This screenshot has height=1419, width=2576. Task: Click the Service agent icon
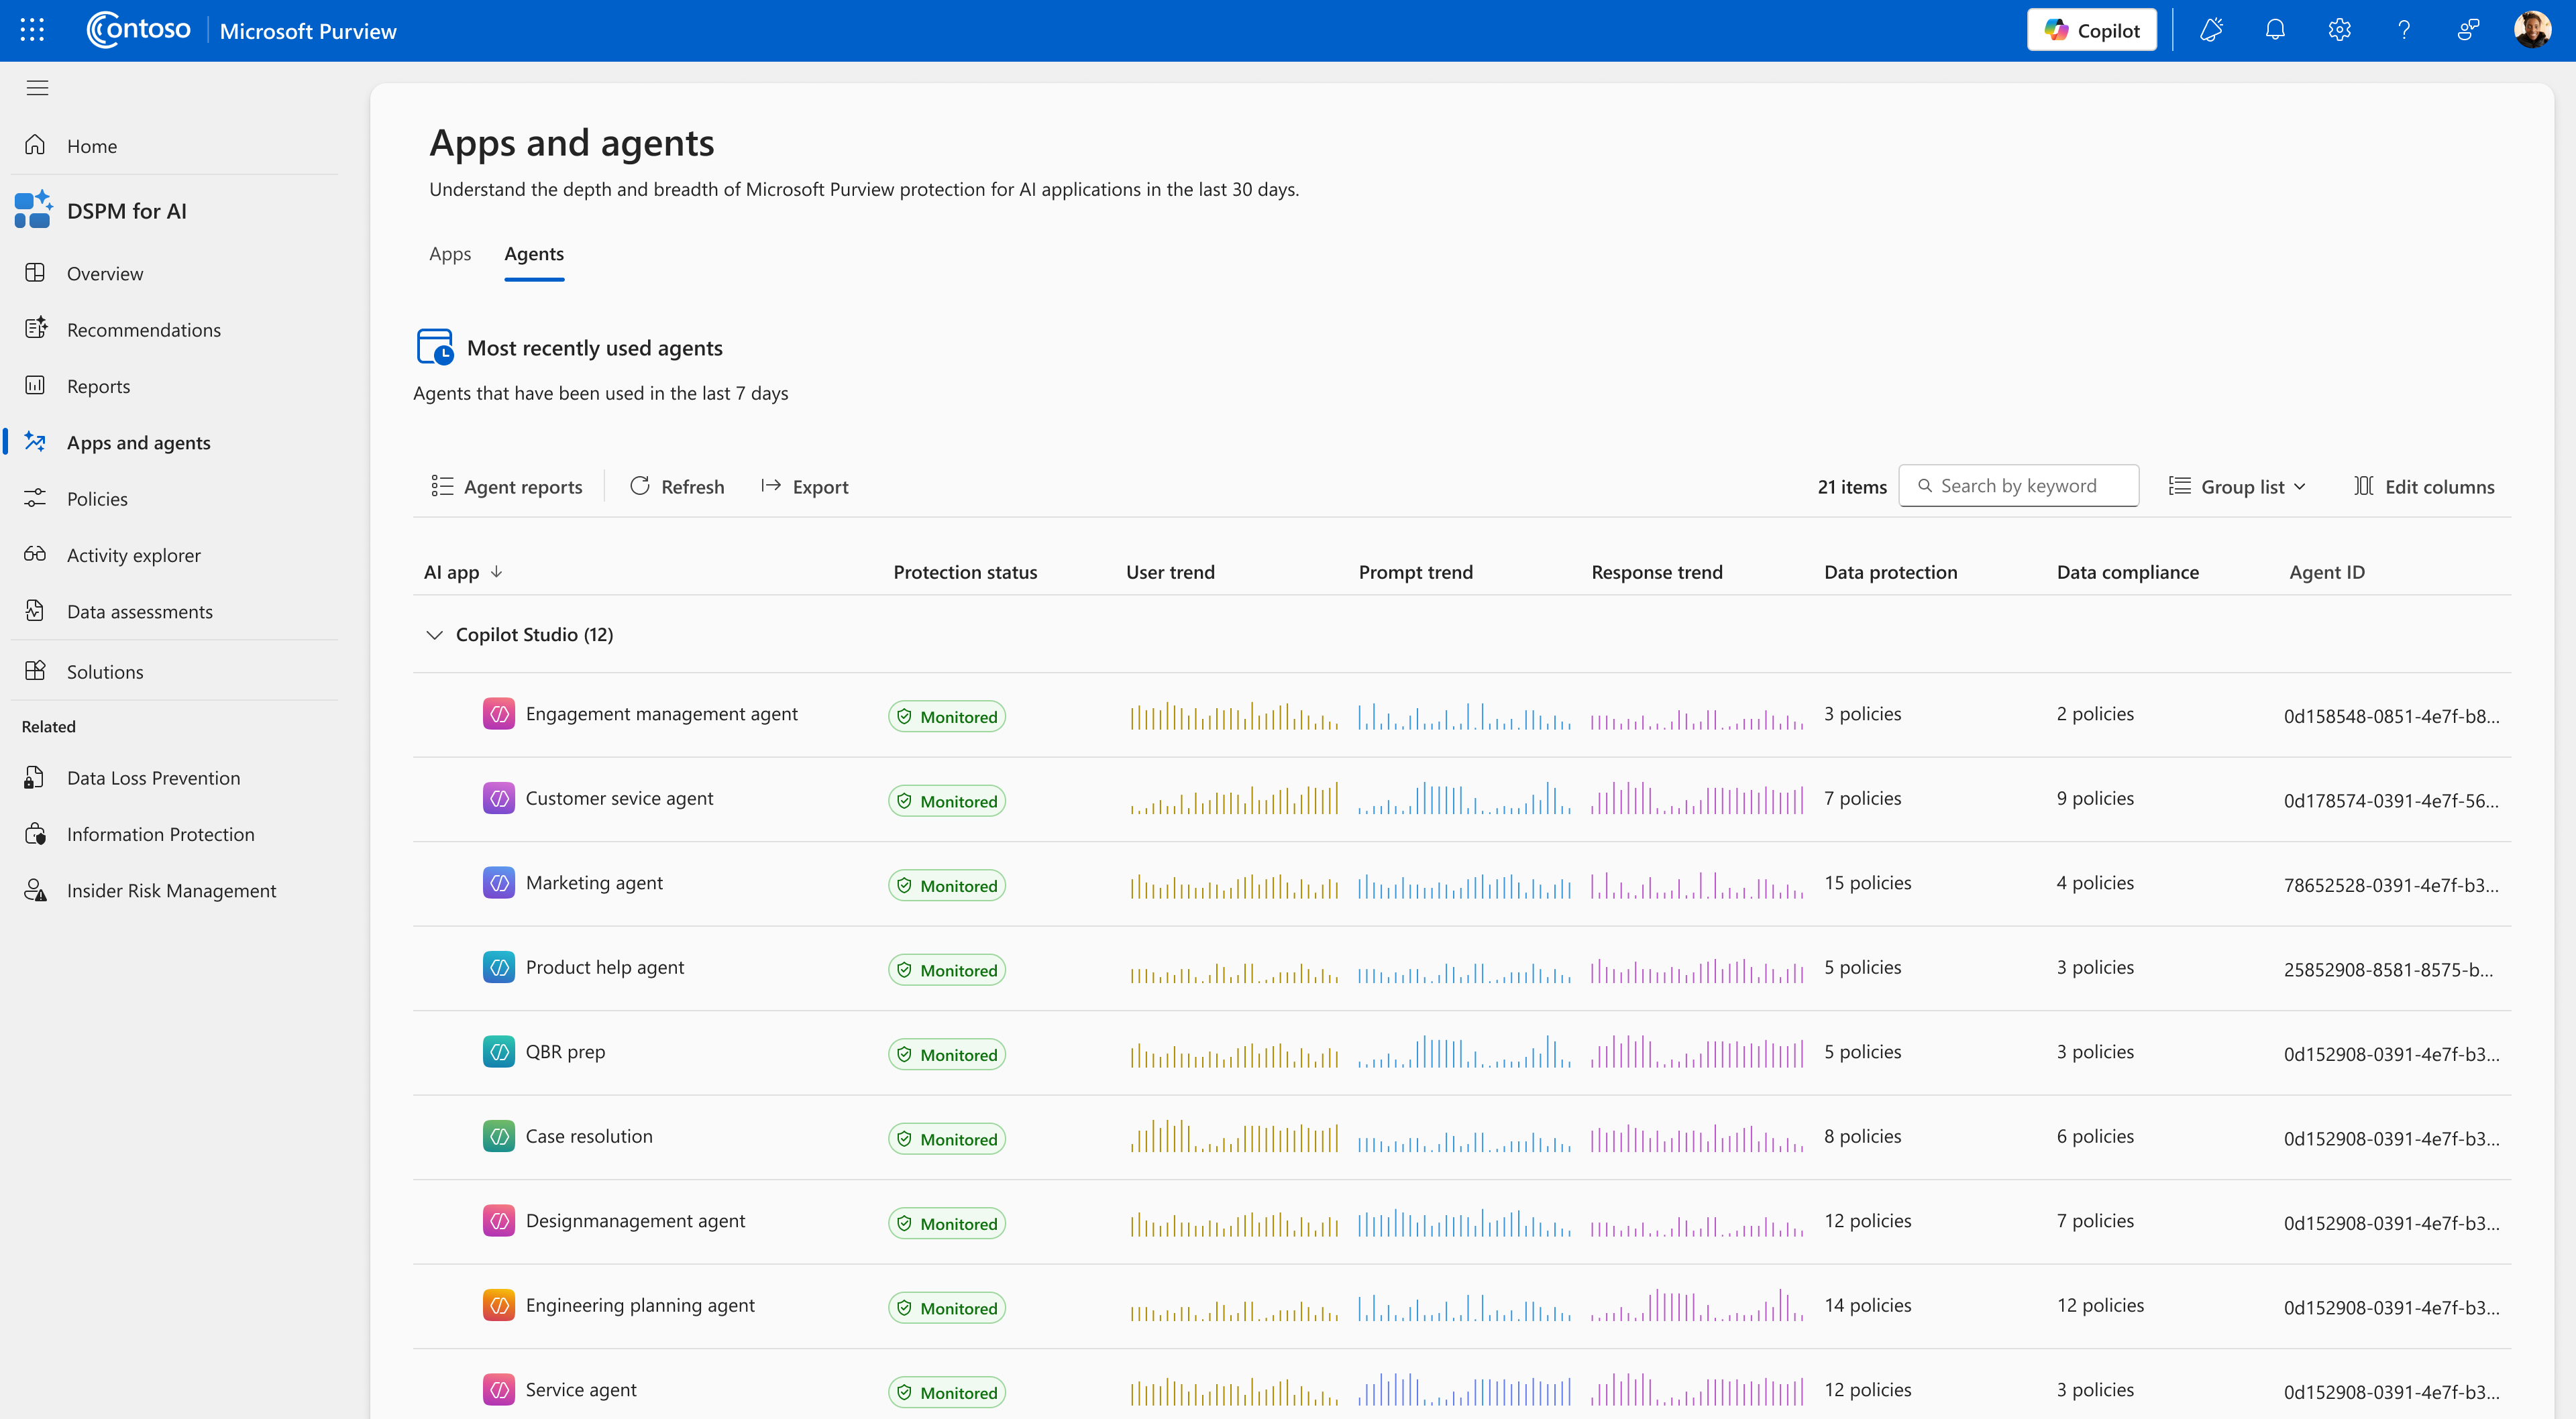(499, 1390)
